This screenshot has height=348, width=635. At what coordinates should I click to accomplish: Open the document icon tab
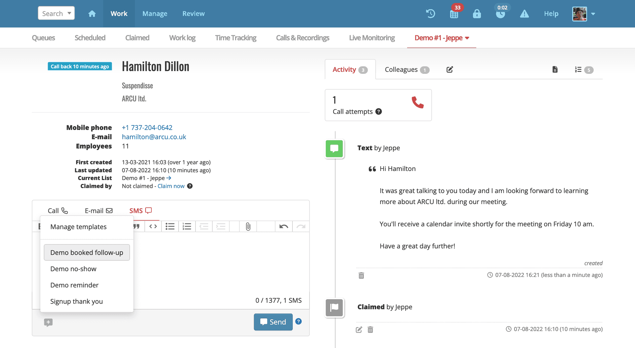point(555,69)
